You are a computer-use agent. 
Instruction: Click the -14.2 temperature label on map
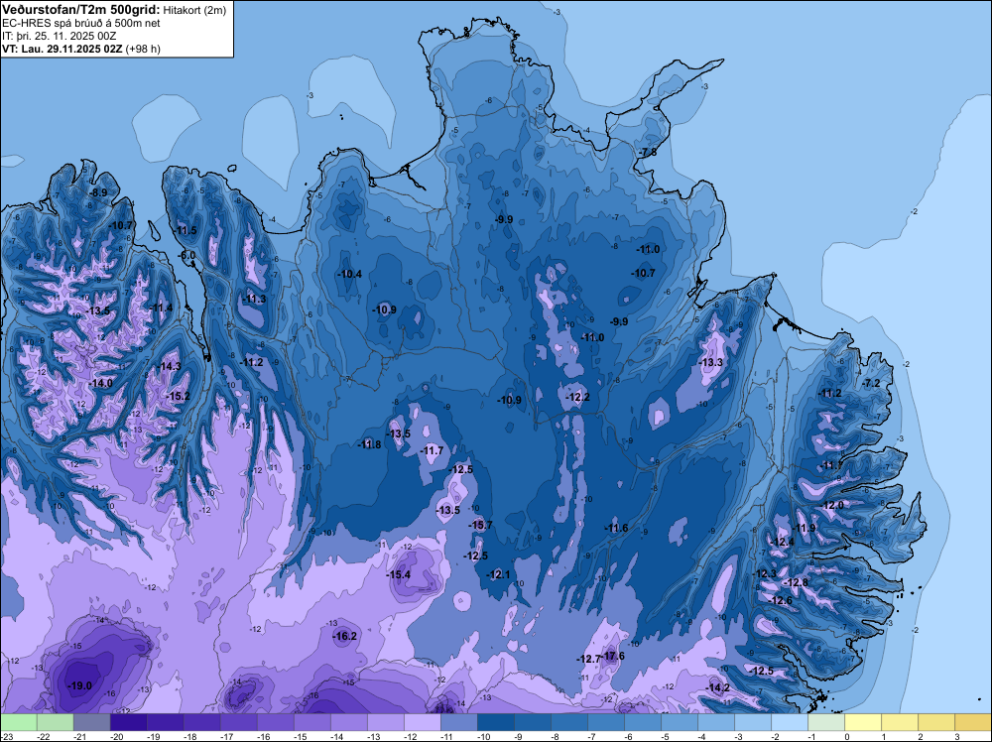pos(718,687)
